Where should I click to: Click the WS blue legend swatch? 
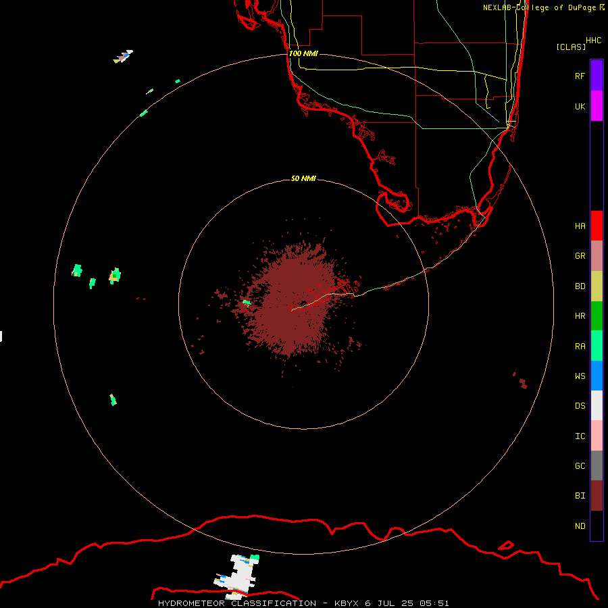click(x=597, y=376)
